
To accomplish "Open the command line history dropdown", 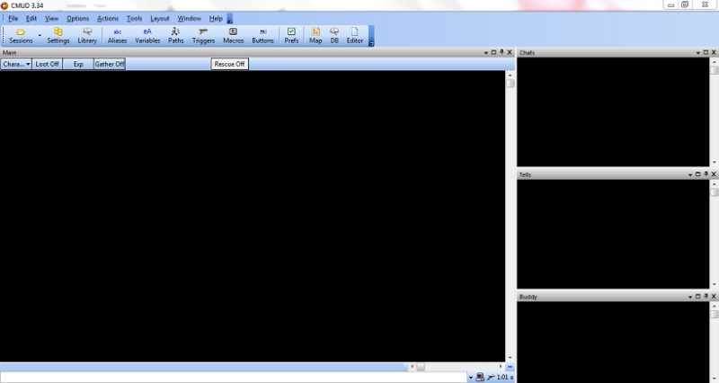I will (470, 378).
